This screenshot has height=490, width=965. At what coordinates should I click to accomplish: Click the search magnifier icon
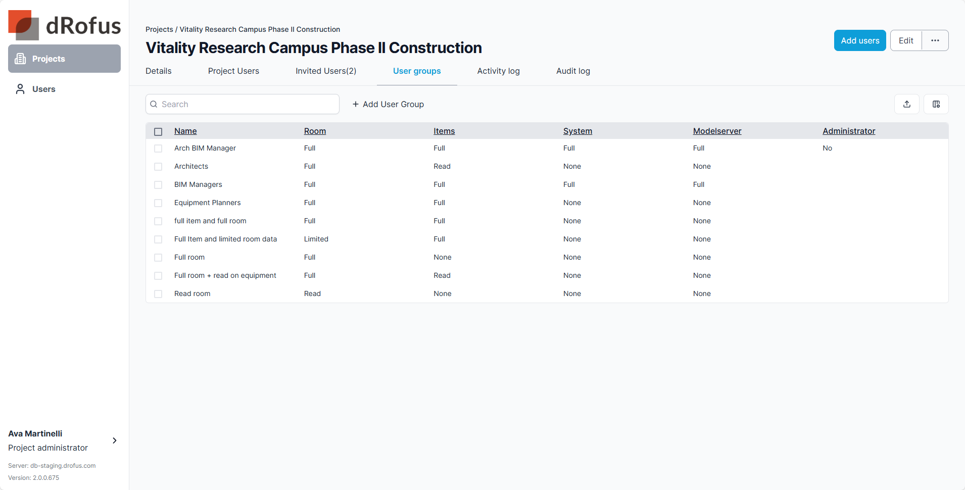pos(154,104)
